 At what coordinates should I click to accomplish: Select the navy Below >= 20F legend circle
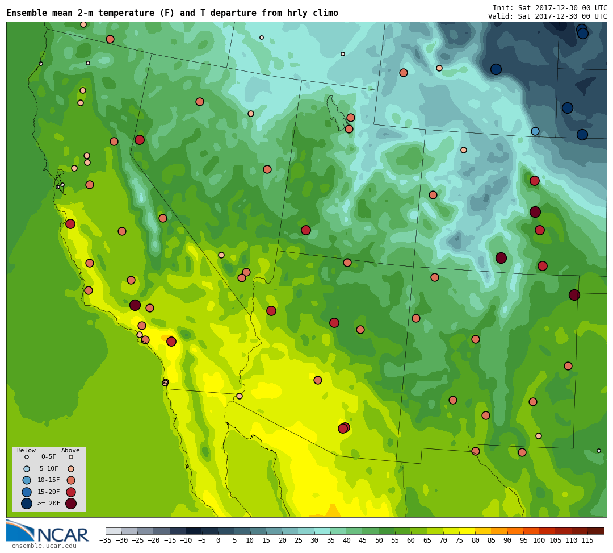pyautogui.click(x=27, y=504)
